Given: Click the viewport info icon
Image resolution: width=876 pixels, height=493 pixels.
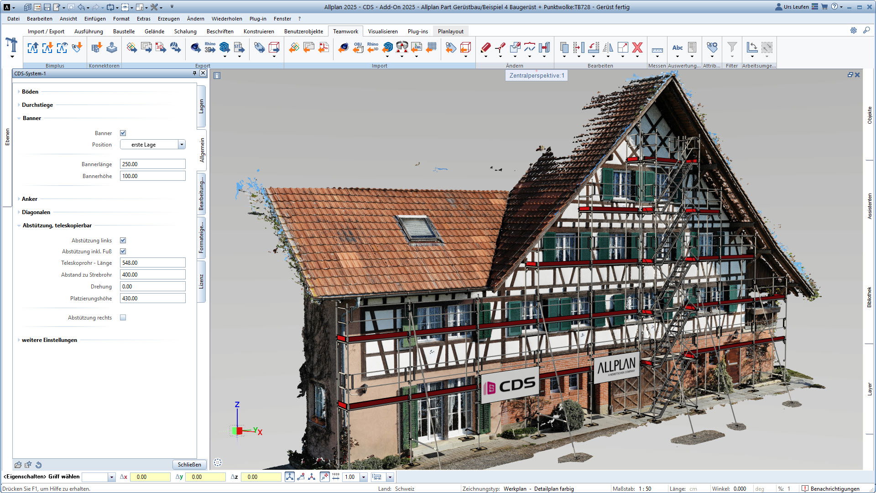Looking at the screenshot, I should tap(217, 76).
